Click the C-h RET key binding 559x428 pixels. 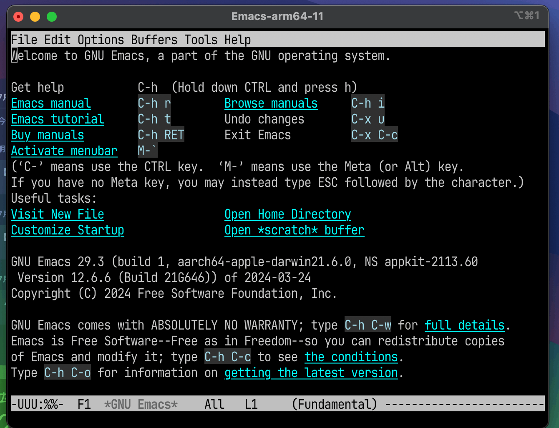click(x=161, y=135)
